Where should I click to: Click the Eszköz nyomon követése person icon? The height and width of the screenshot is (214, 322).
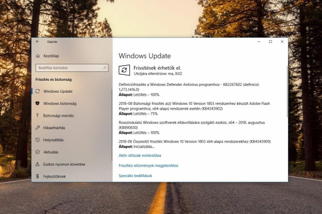37,164
